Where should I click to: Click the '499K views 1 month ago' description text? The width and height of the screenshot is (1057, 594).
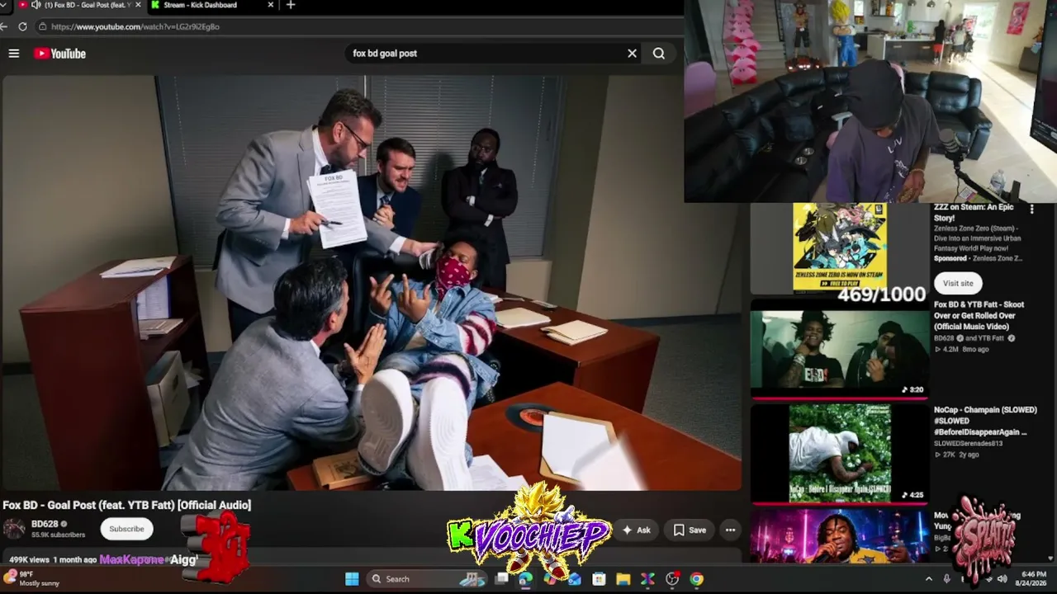click(53, 559)
